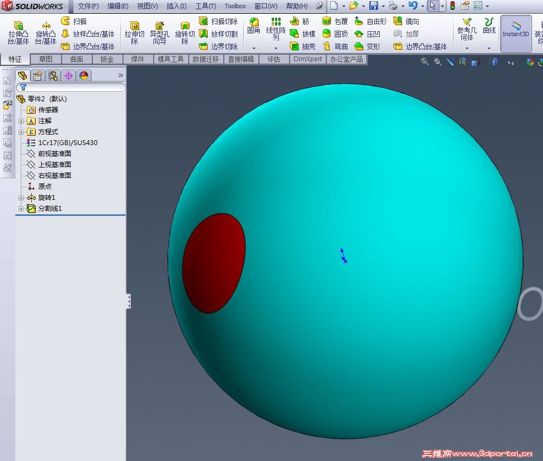Switch to the 钣金 sheet metal tab
This screenshot has height=461, width=543.
point(107,59)
